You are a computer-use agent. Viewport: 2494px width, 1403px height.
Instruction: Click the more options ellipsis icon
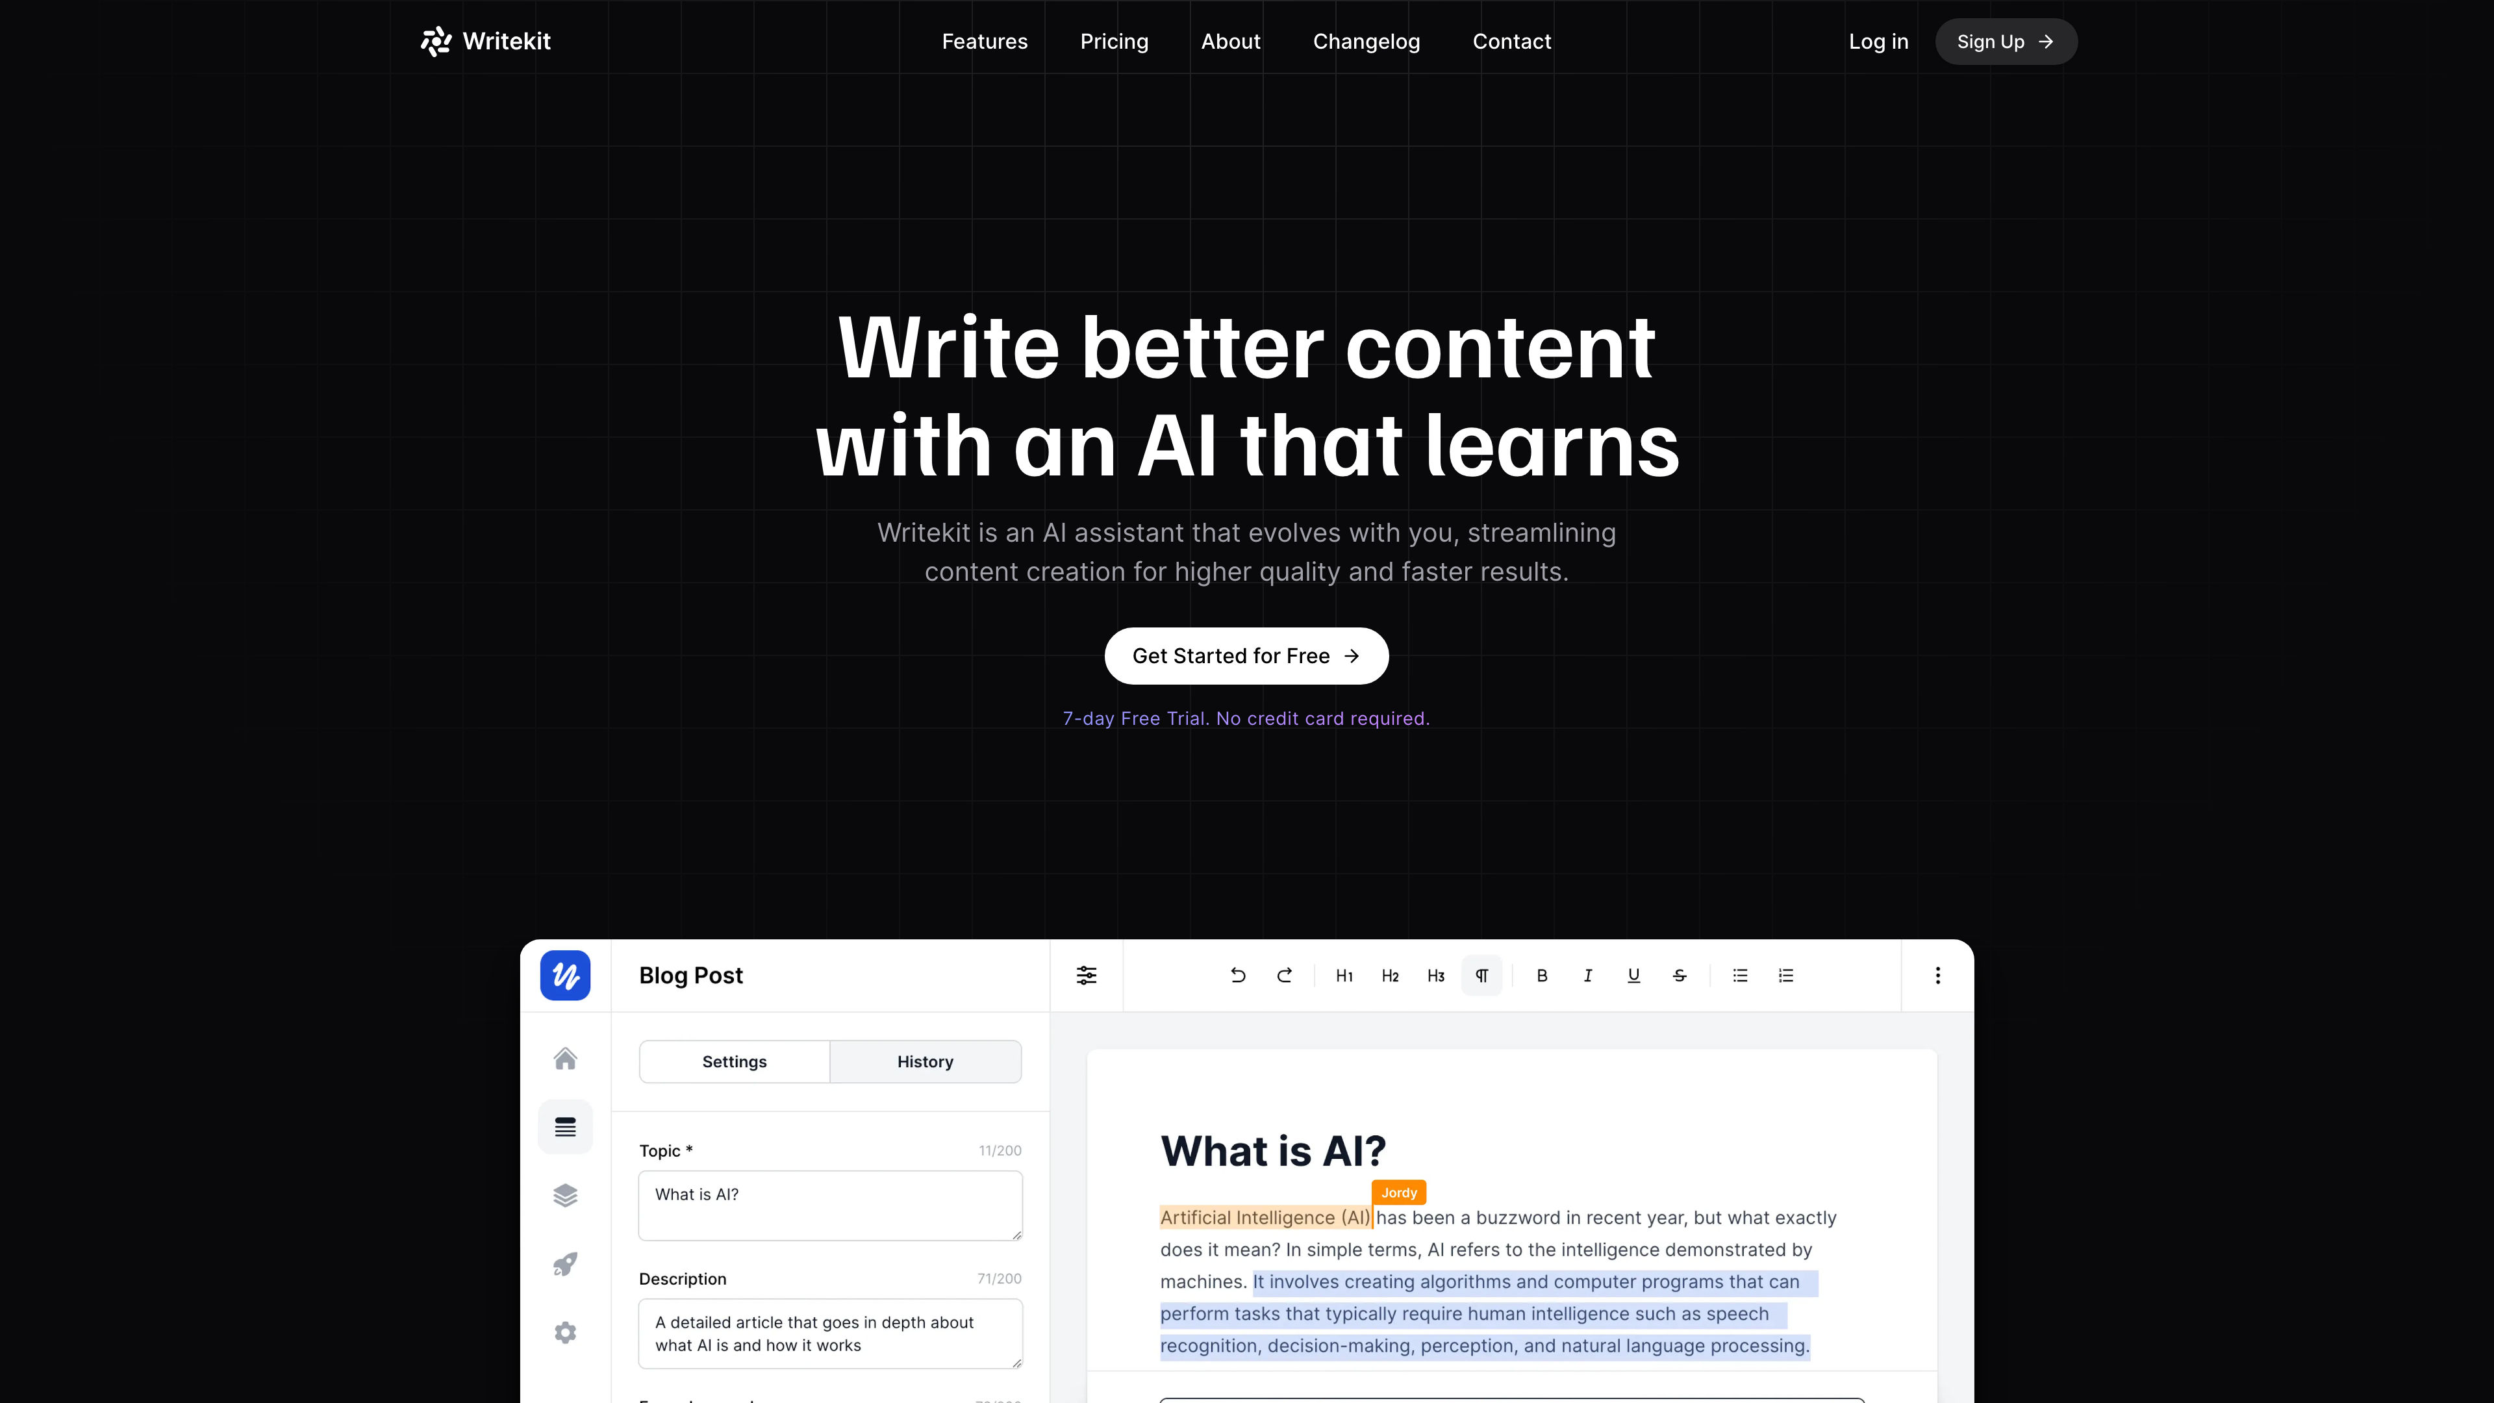tap(1937, 975)
